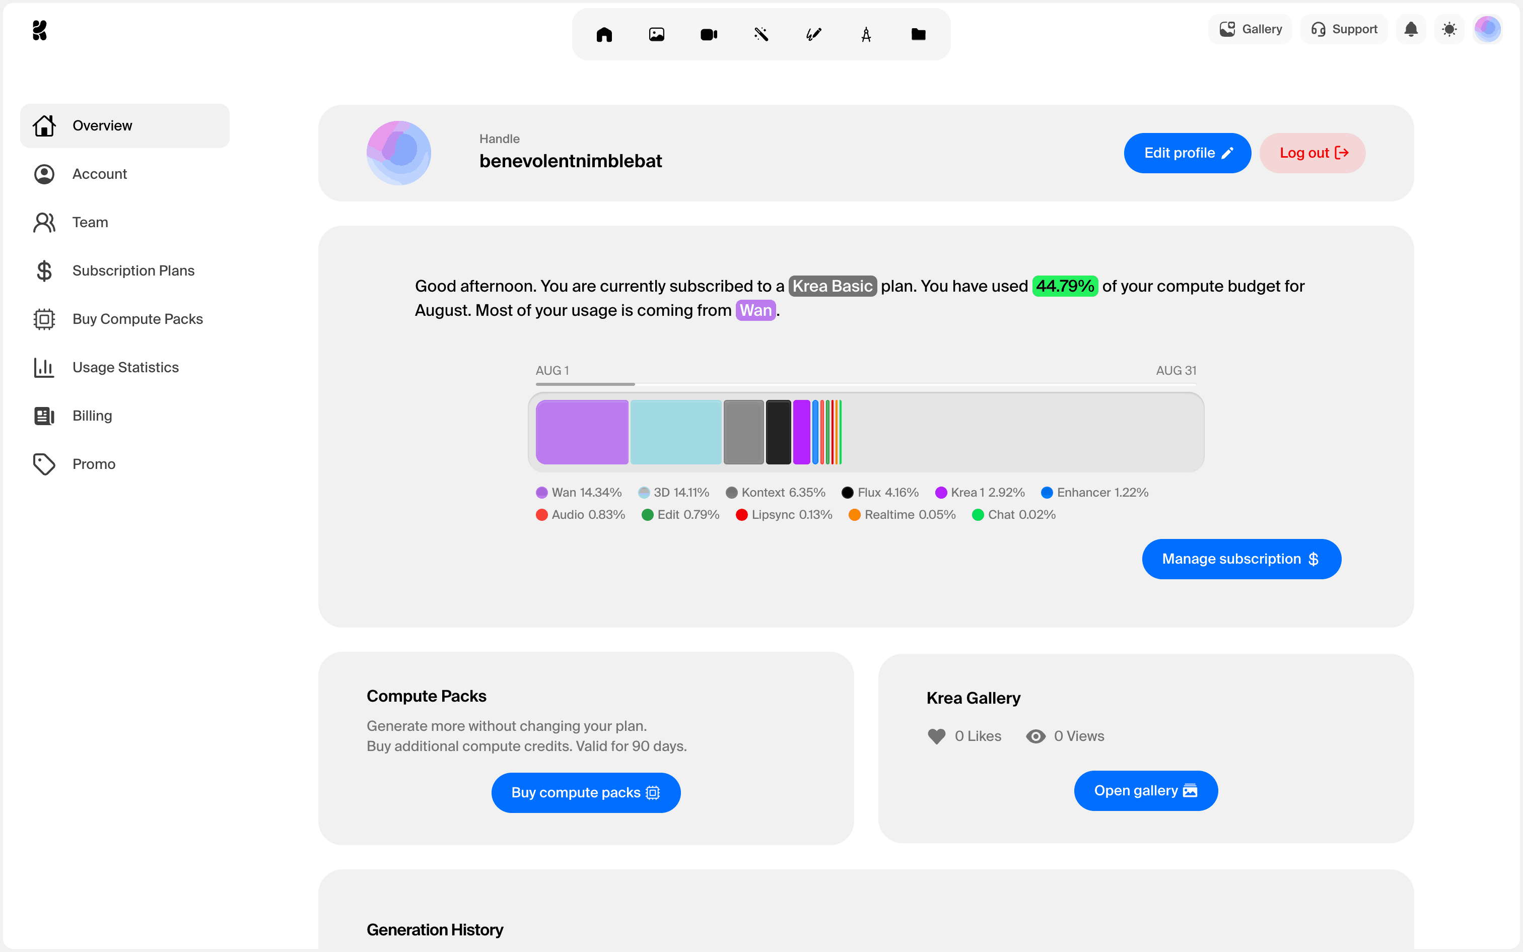Open the Image generation tool icon
1523x952 pixels.
click(x=656, y=35)
